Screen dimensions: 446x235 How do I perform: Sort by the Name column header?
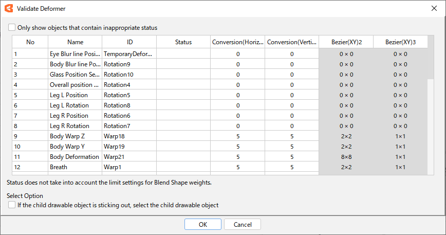75,42
